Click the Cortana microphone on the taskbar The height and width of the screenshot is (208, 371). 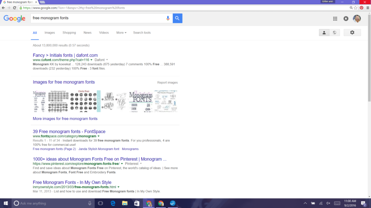[x=90, y=203]
